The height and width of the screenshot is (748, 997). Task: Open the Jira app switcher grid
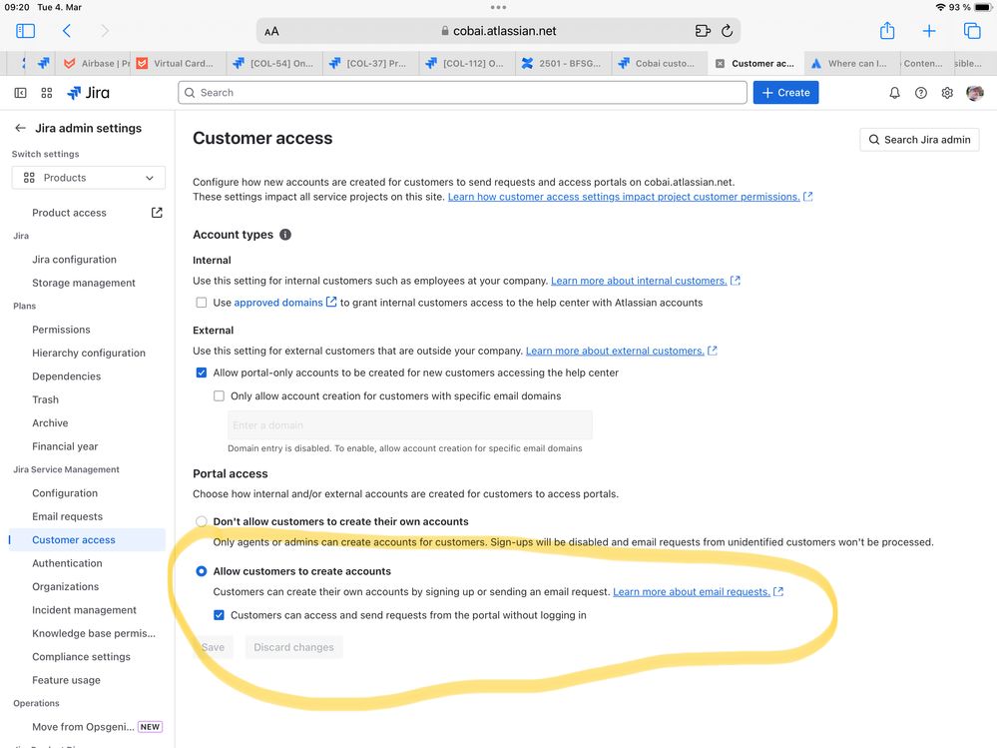click(47, 93)
